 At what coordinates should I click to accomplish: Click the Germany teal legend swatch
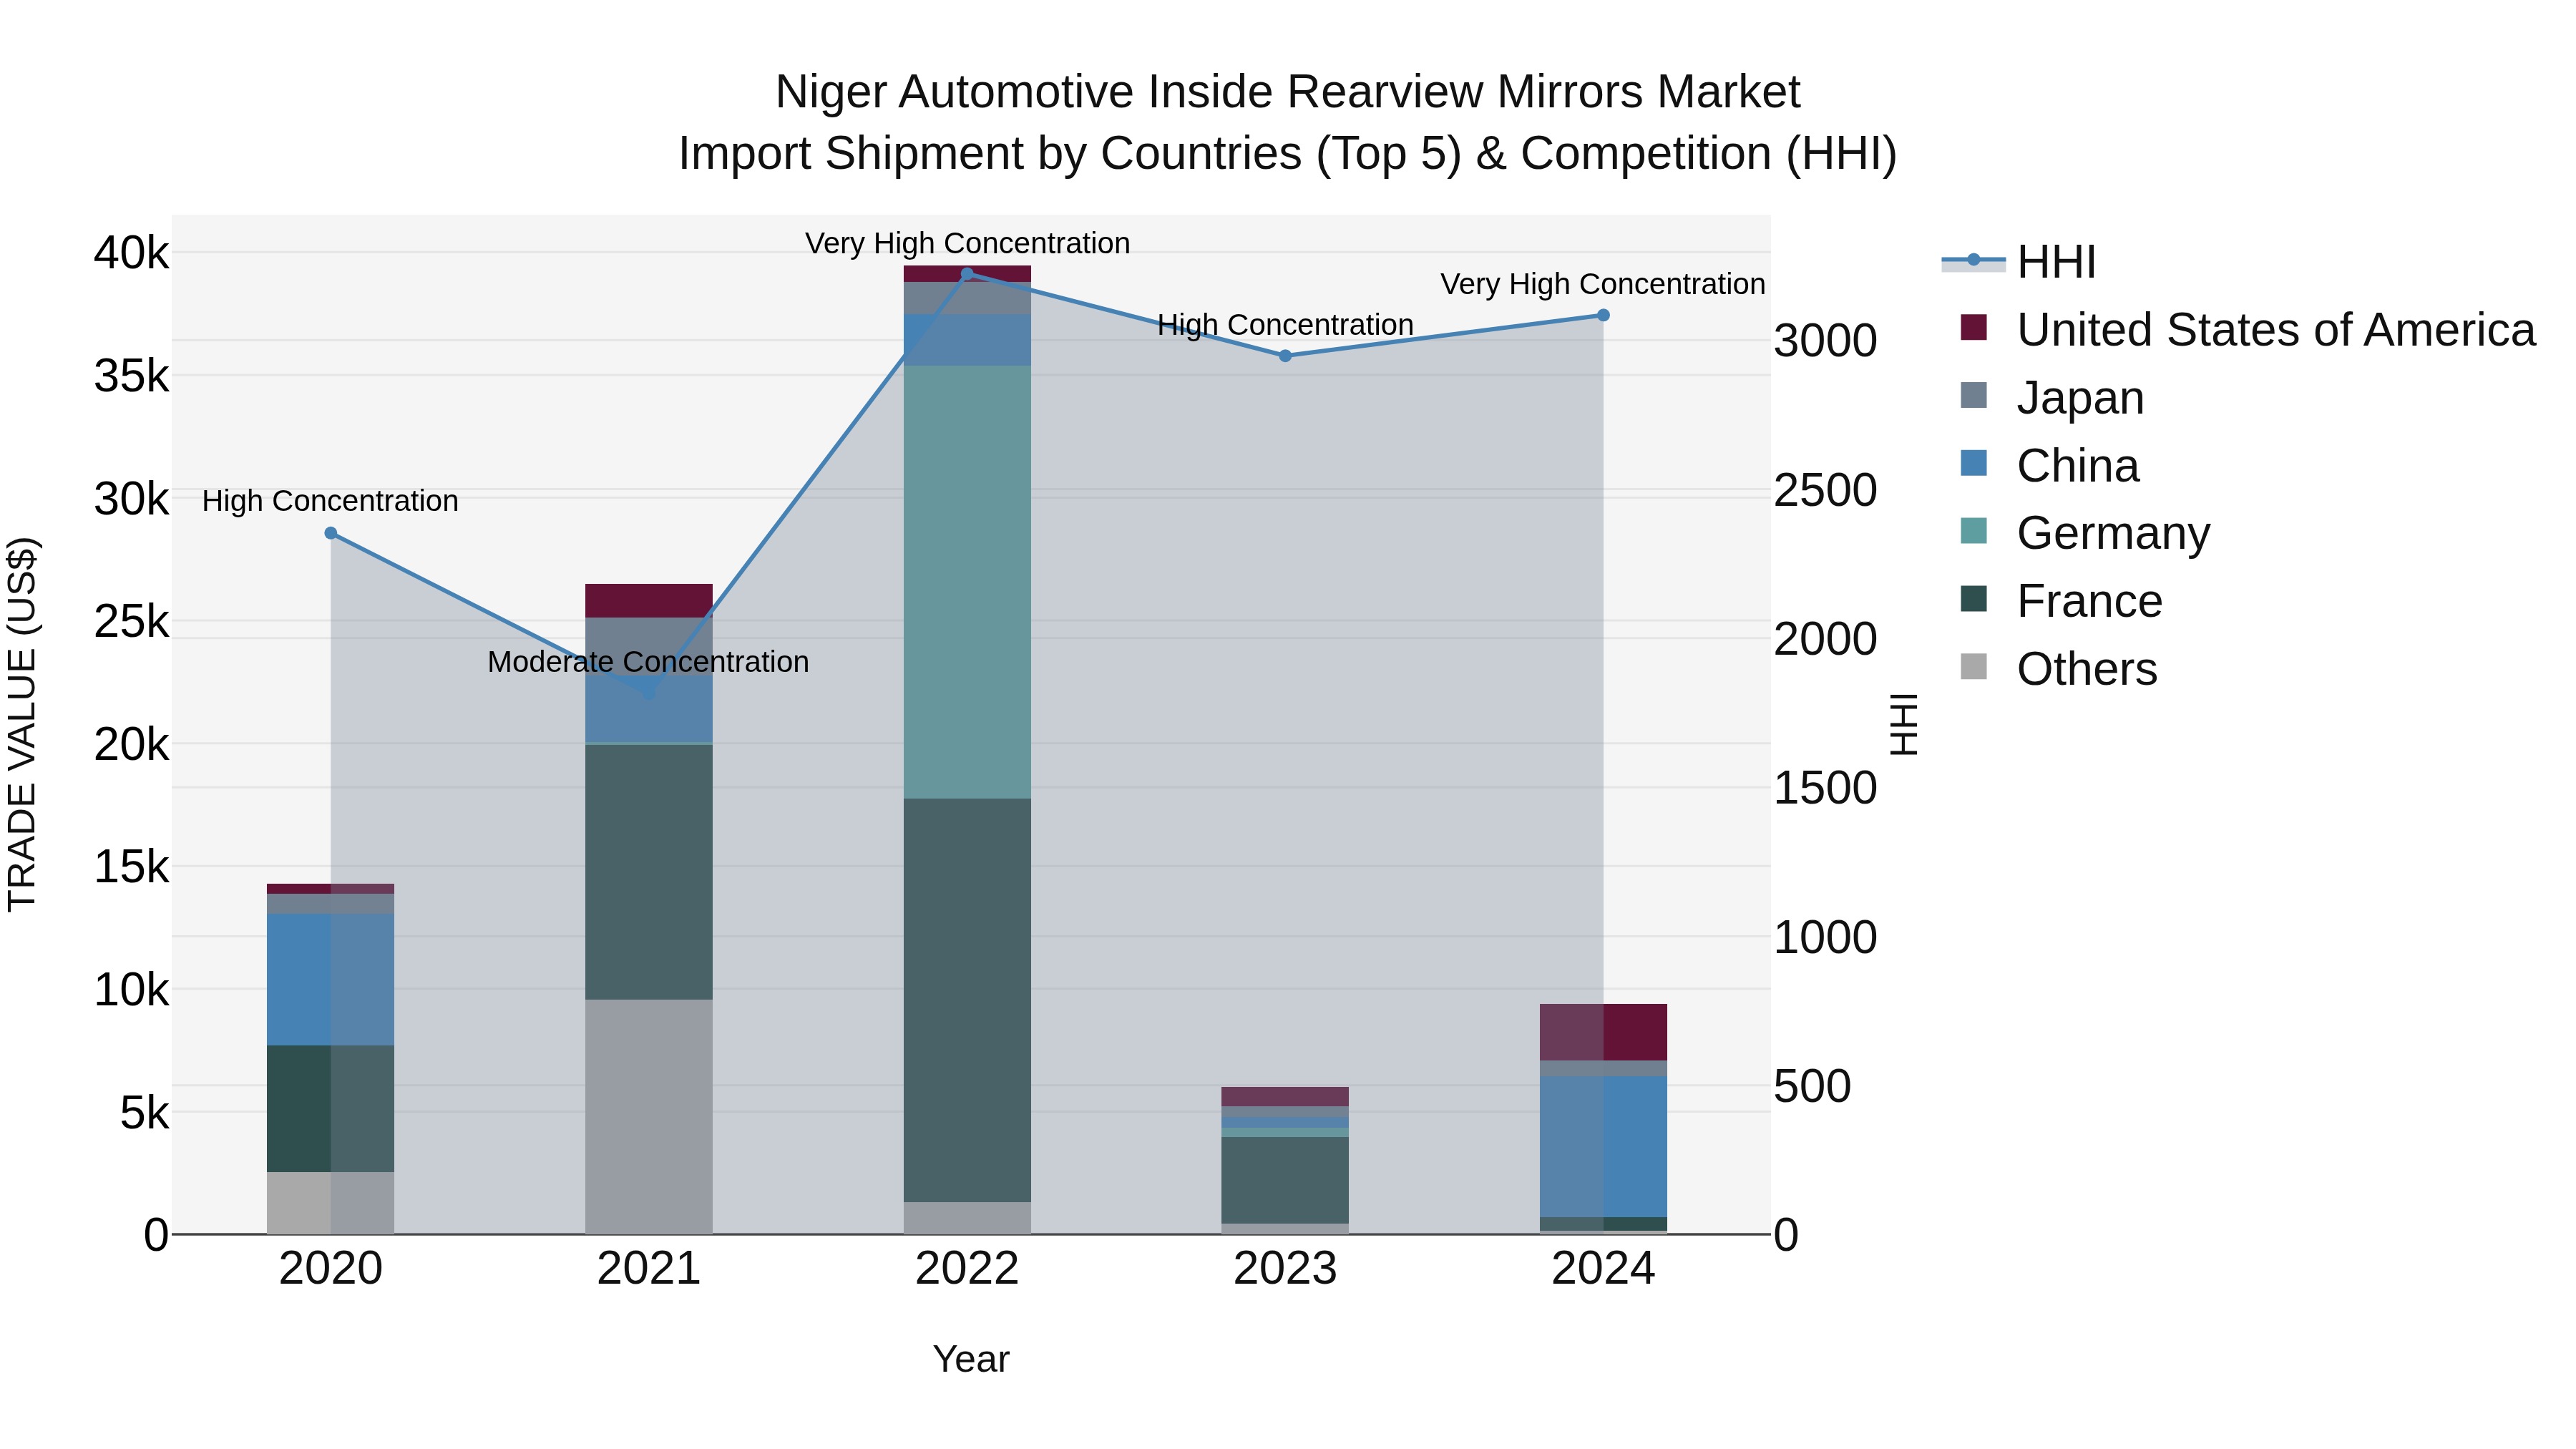(x=1974, y=531)
